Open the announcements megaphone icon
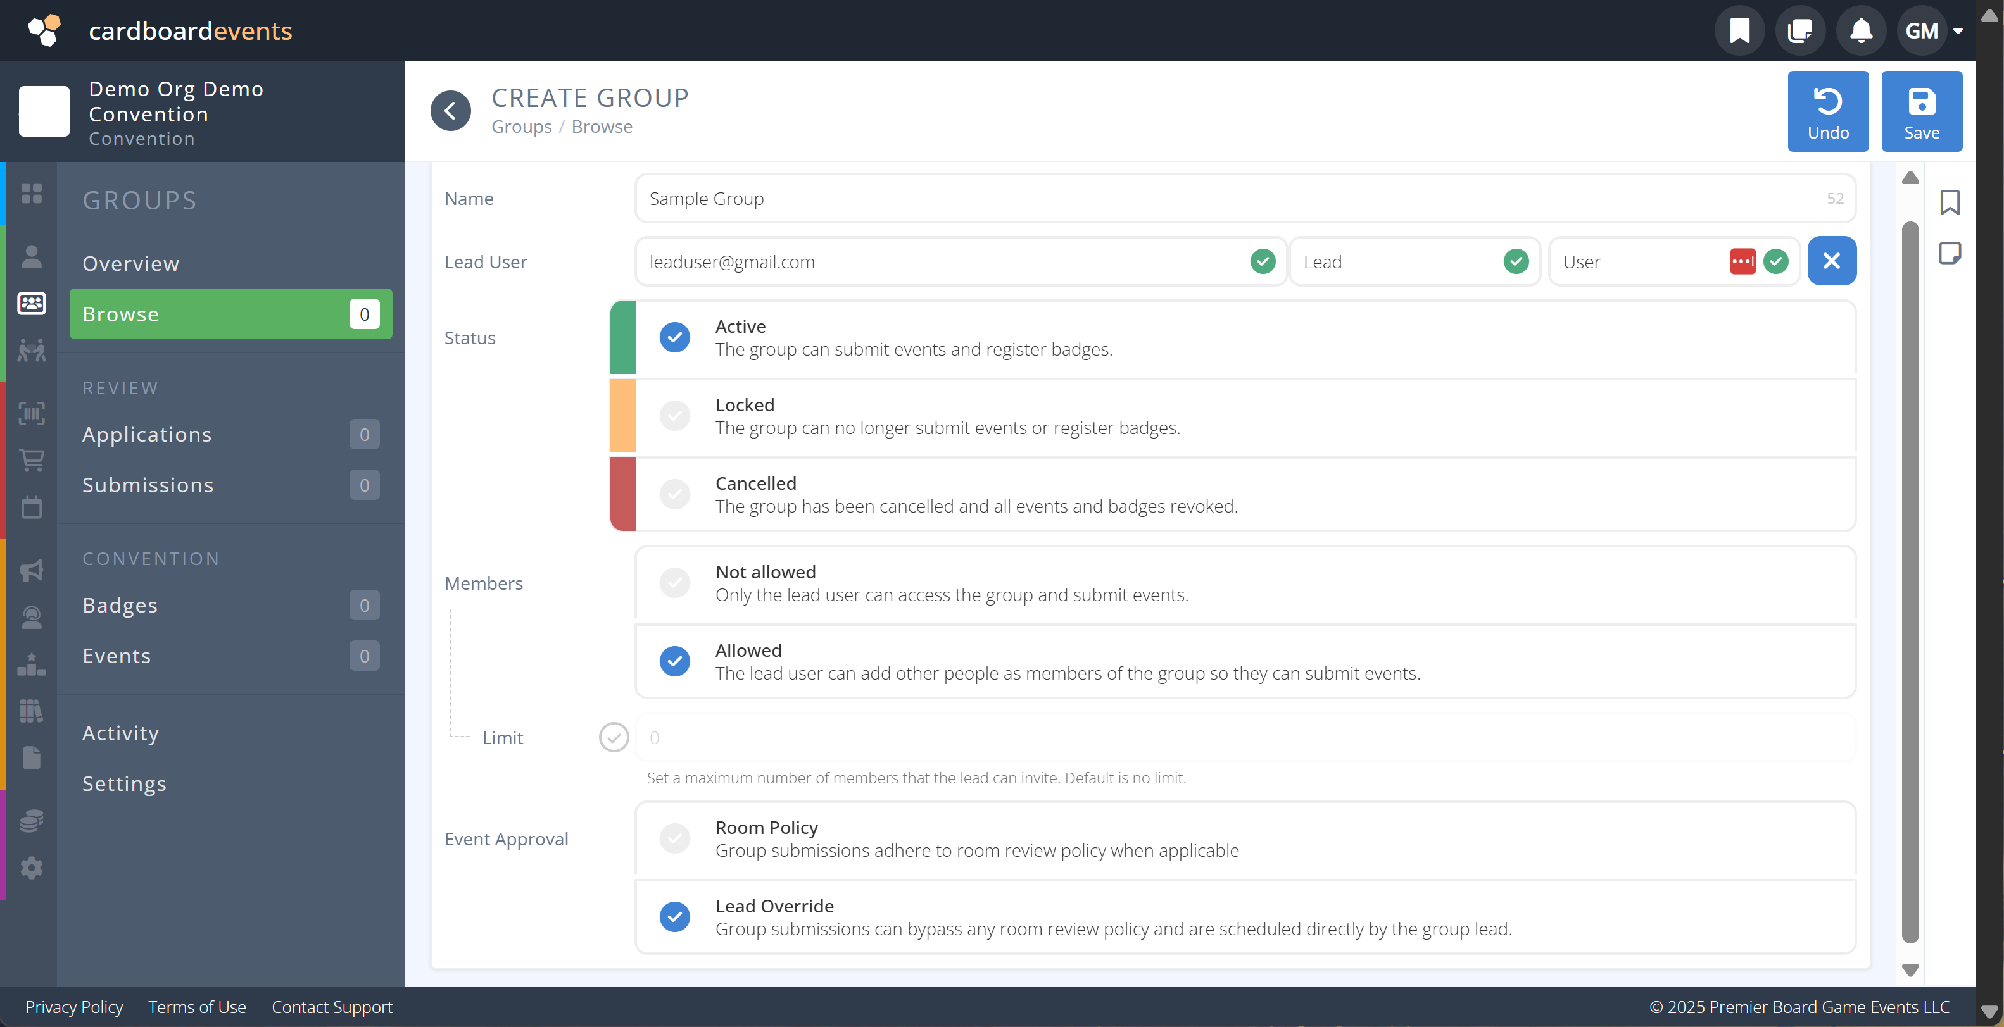This screenshot has width=2004, height=1027. click(x=31, y=571)
